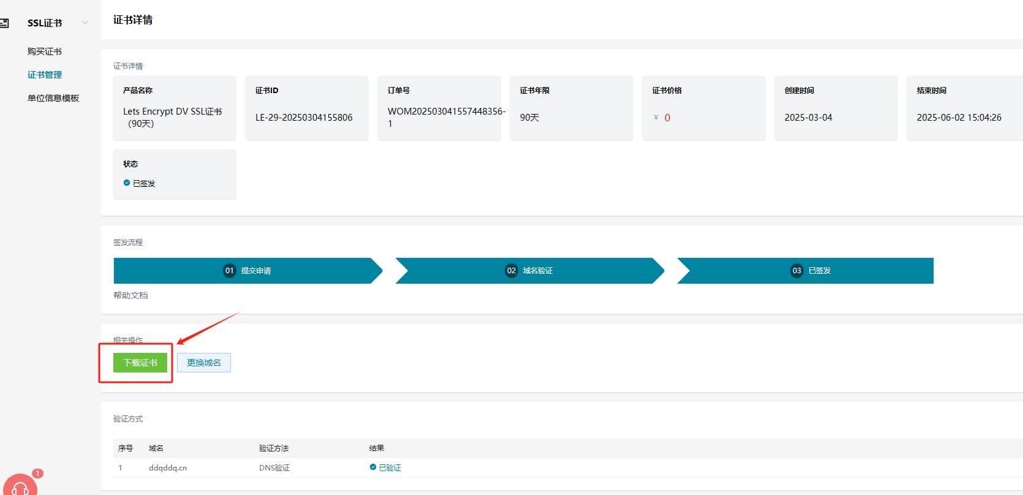Viewport: 1023px width, 495px height.
Task: Click step 03 已签发 in flow
Action: pos(810,271)
